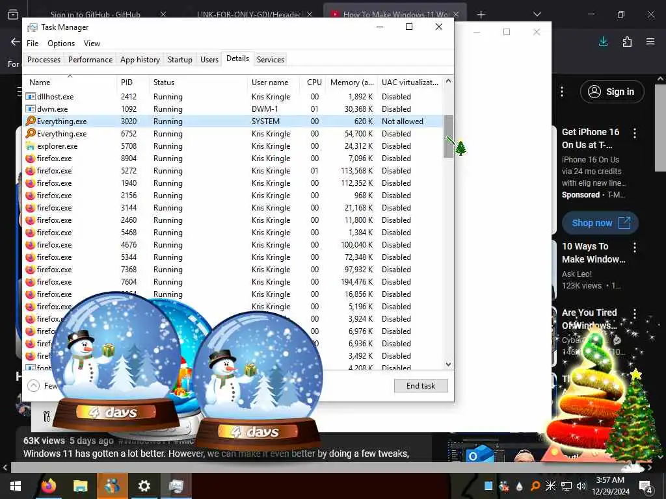The width and height of the screenshot is (666, 499).
Task: Click the explorer.exe process icon
Action: (30, 146)
